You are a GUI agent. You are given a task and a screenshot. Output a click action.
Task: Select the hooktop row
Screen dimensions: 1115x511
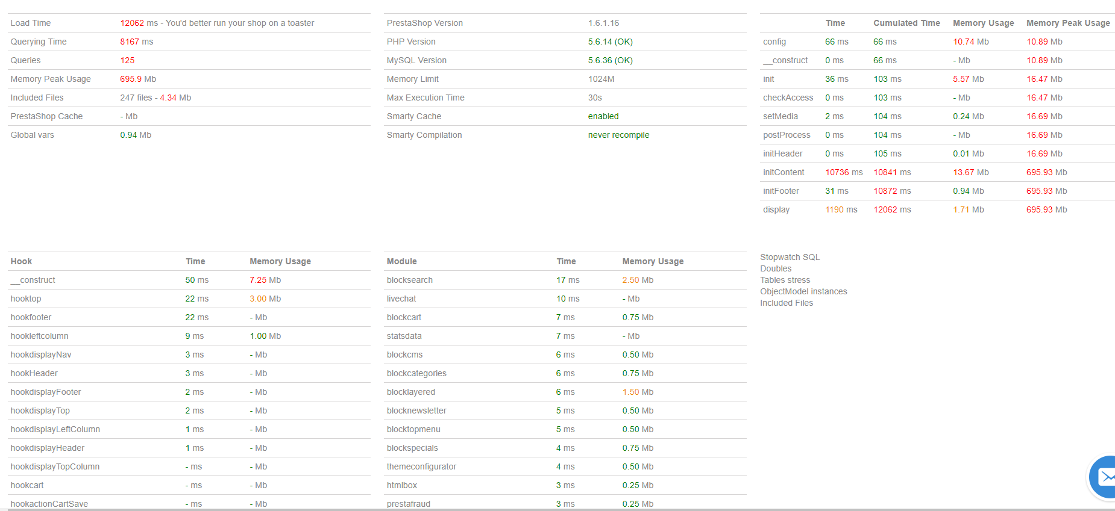189,299
